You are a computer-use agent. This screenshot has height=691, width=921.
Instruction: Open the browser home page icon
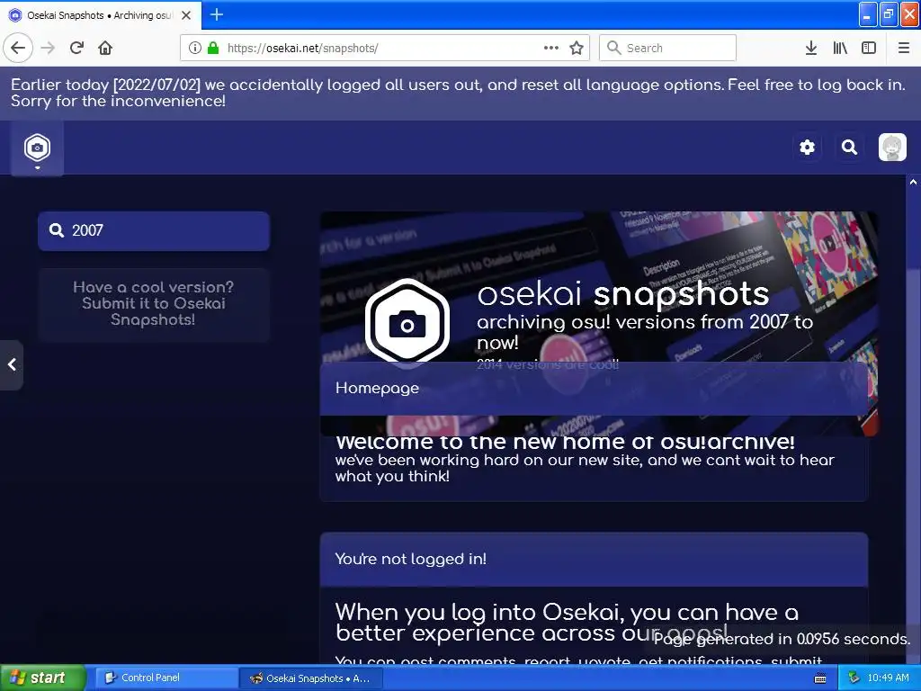[x=105, y=48]
